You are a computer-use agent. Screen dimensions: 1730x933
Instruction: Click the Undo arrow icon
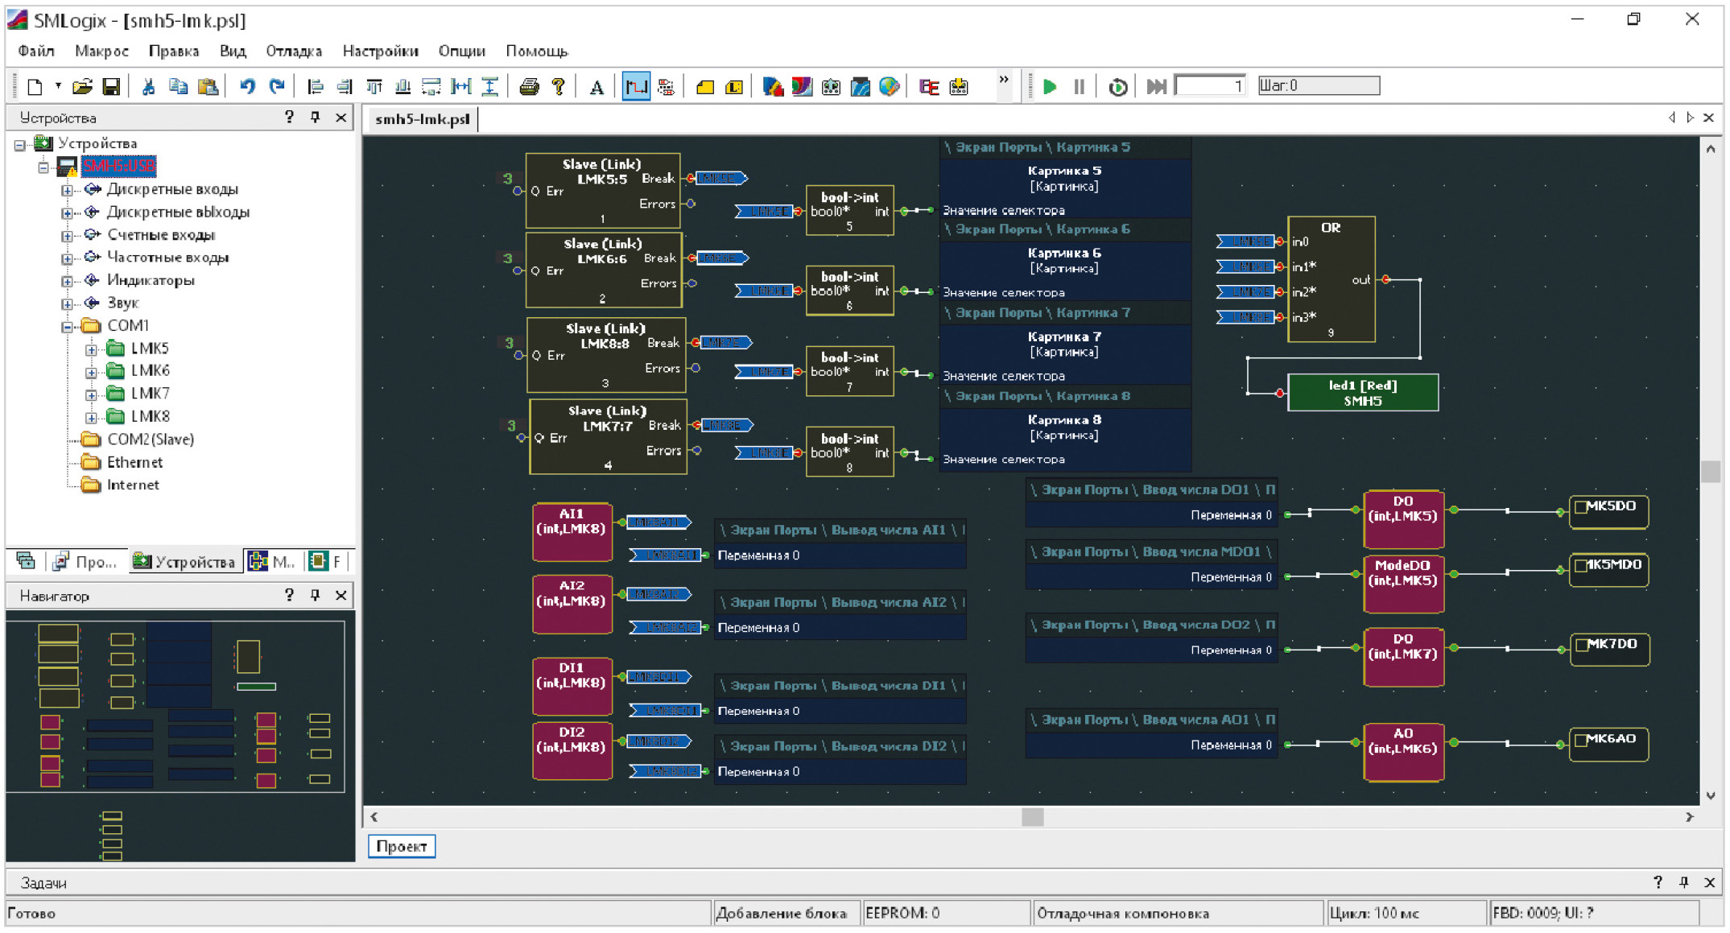247,86
